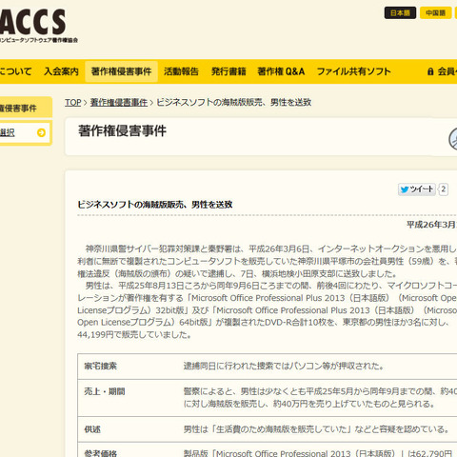
Task: Click the orange arrow icon in sidebar
Action: pos(41,132)
